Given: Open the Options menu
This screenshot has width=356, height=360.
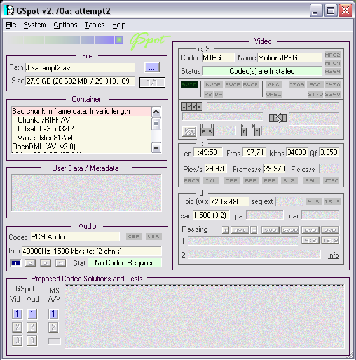Looking at the screenshot, I should [x=65, y=25].
